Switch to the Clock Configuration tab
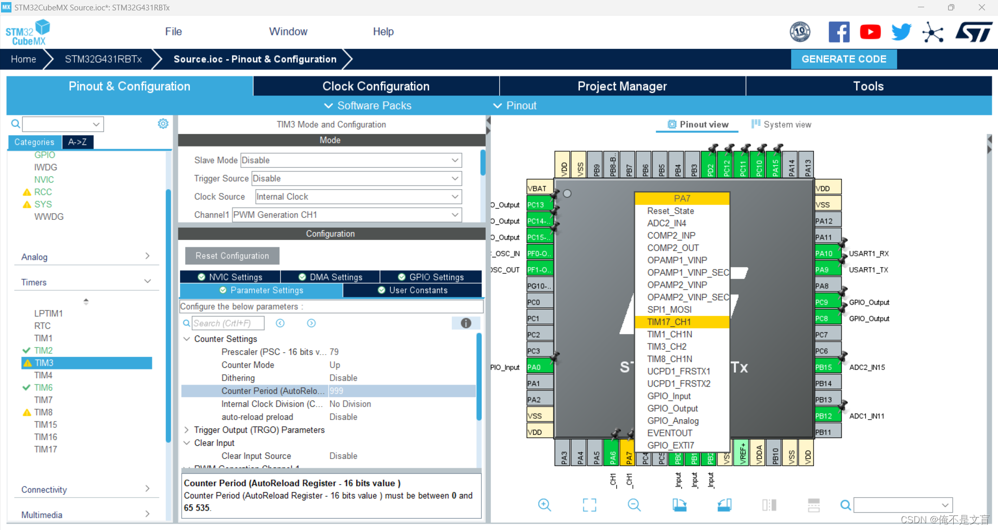The height and width of the screenshot is (530, 998). (x=376, y=86)
